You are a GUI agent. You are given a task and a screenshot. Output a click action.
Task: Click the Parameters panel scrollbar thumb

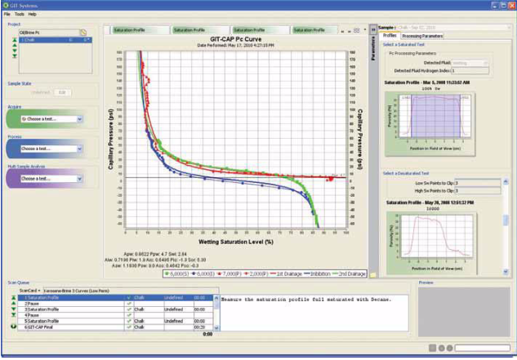(506, 220)
